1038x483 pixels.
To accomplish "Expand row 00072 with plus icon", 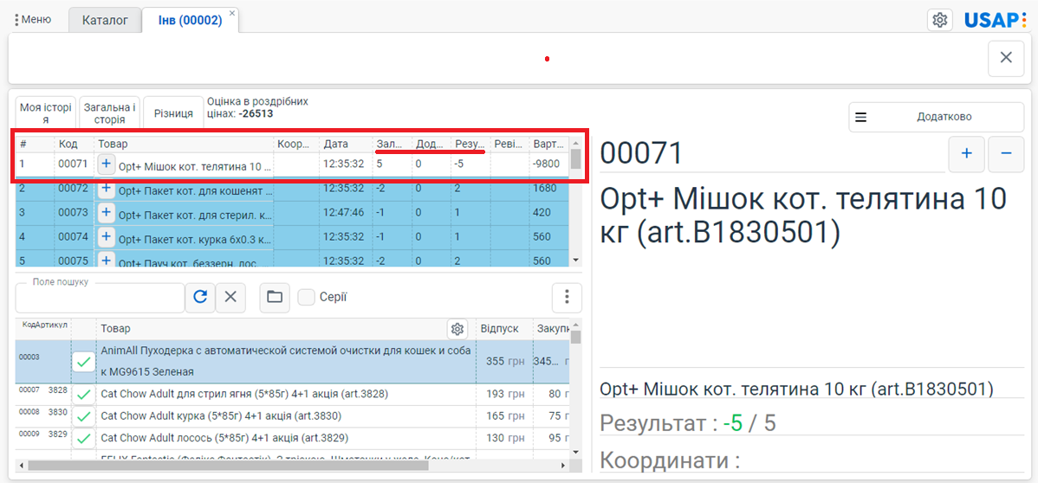I will click(107, 189).
